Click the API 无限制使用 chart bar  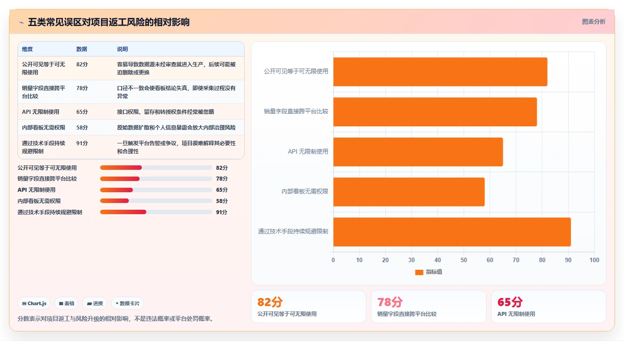tap(418, 152)
